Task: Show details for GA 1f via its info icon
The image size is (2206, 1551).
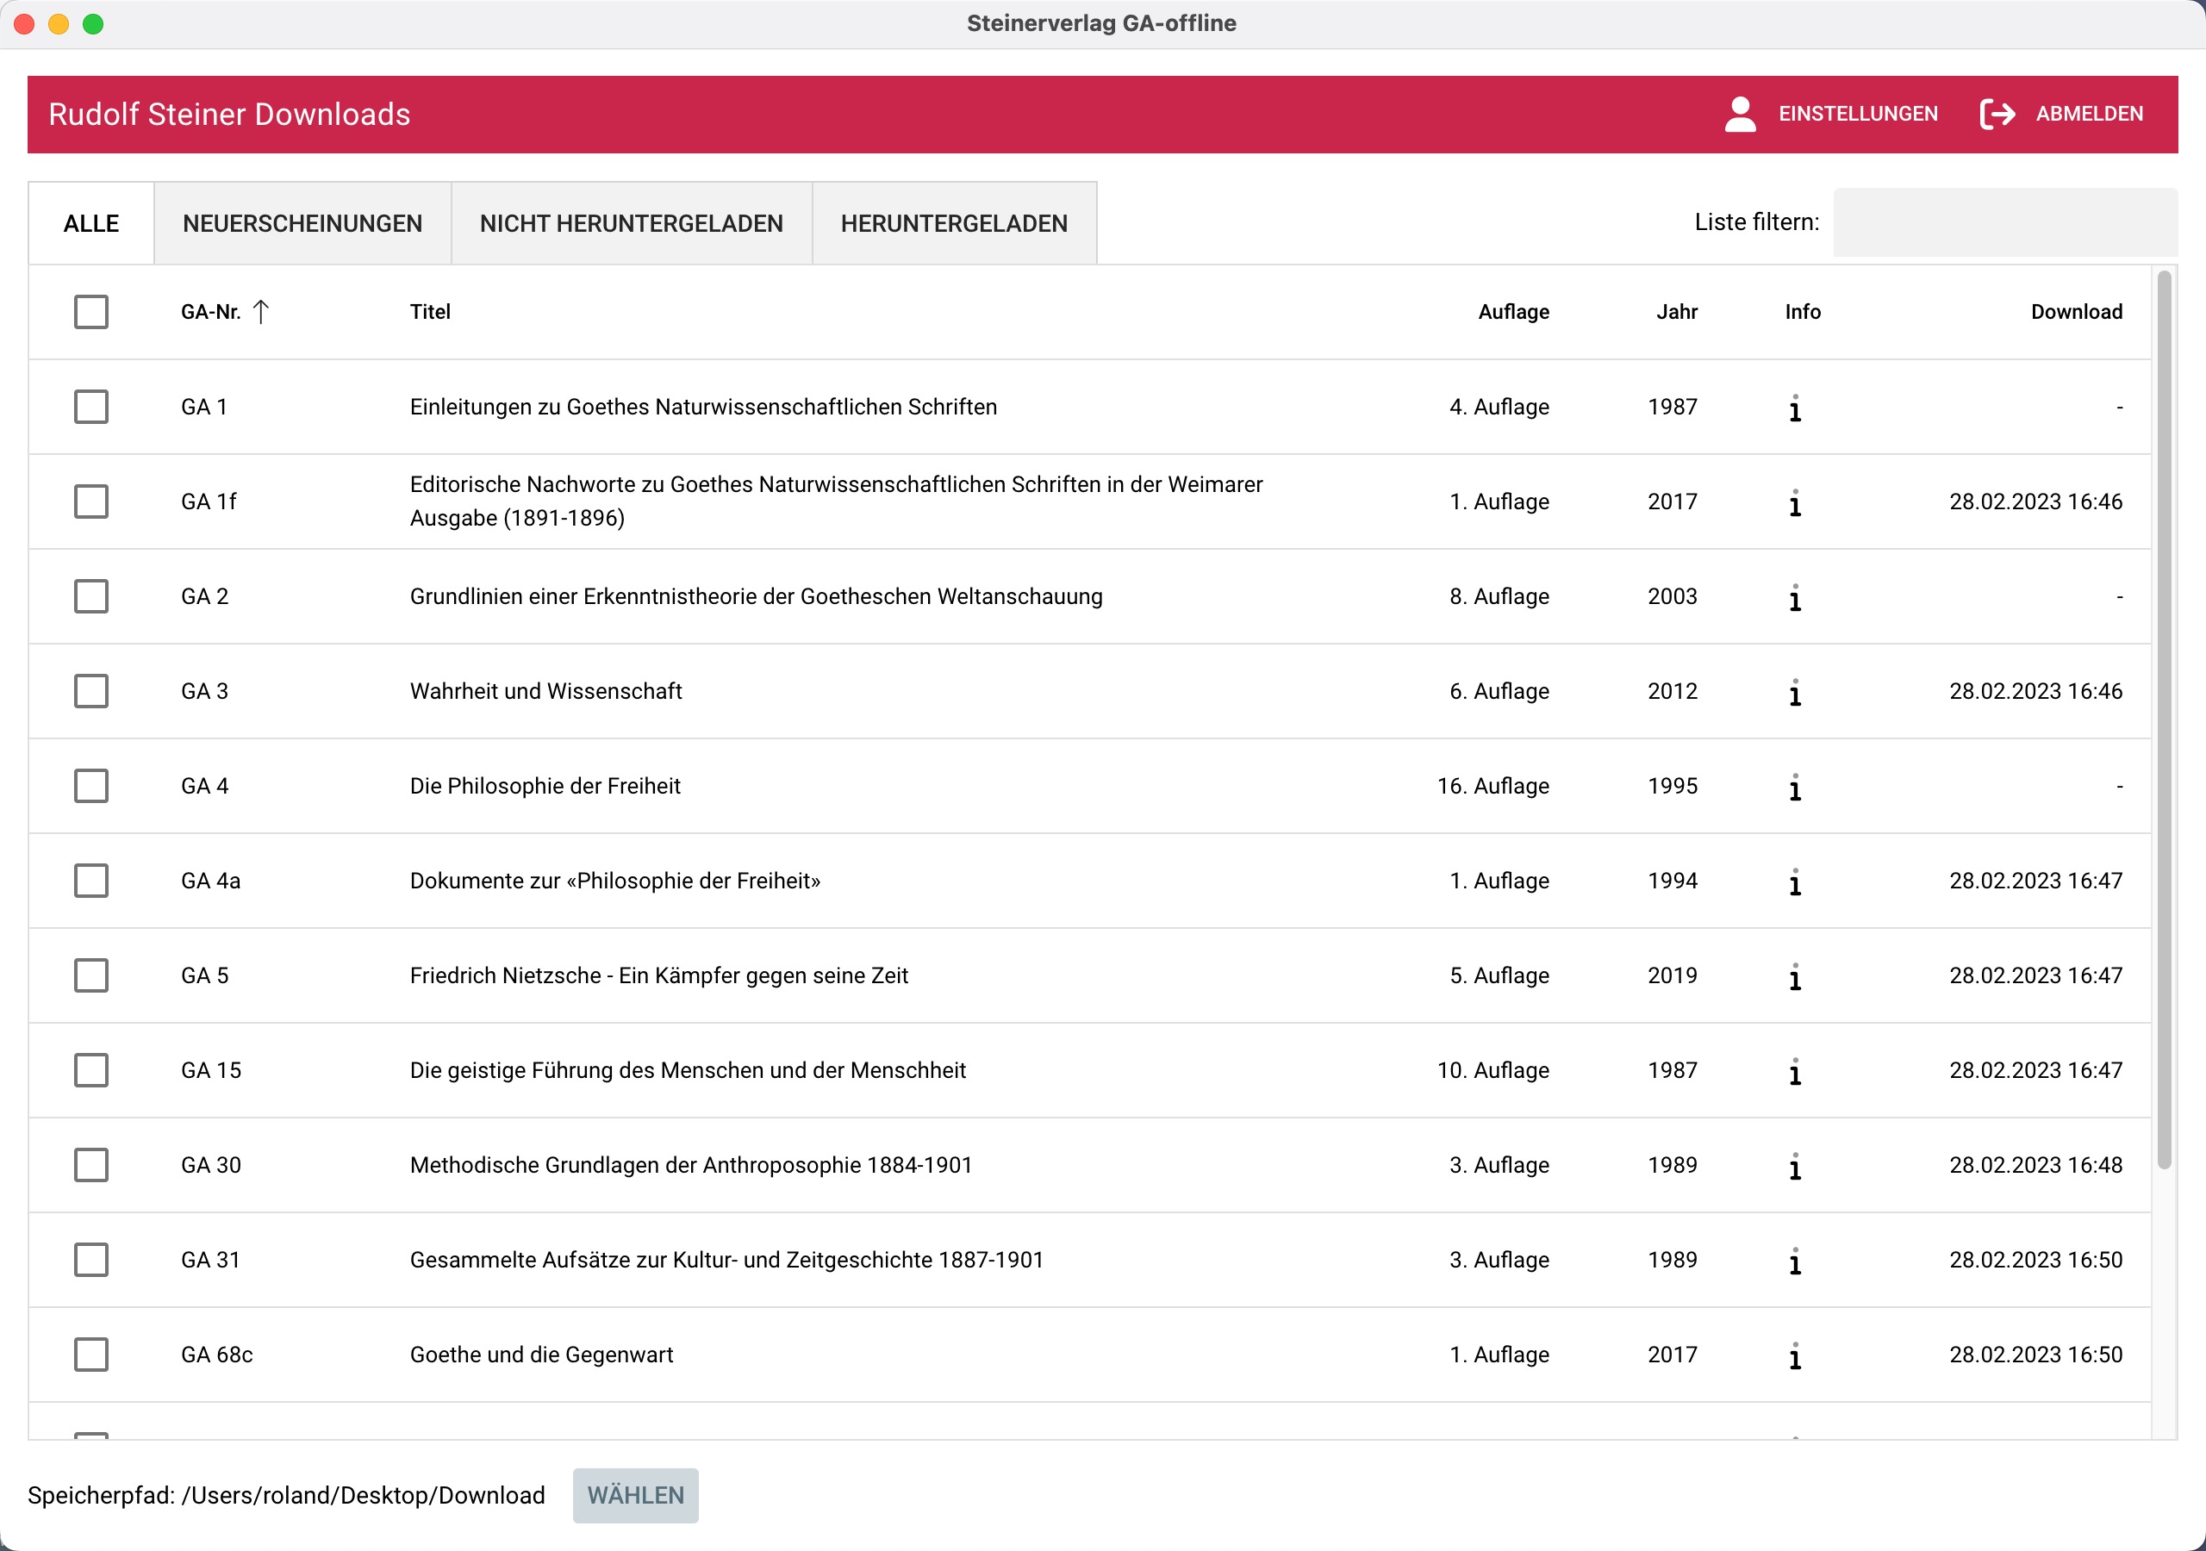Action: [1797, 501]
